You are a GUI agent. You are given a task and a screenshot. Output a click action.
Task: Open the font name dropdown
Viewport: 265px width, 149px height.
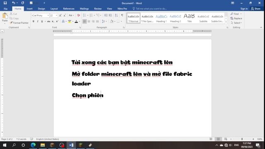tap(48, 15)
